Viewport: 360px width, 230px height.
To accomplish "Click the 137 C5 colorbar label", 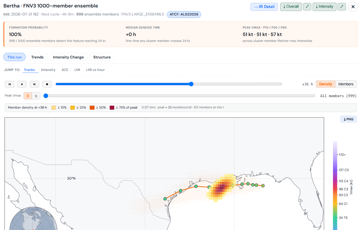I will [344, 170].
